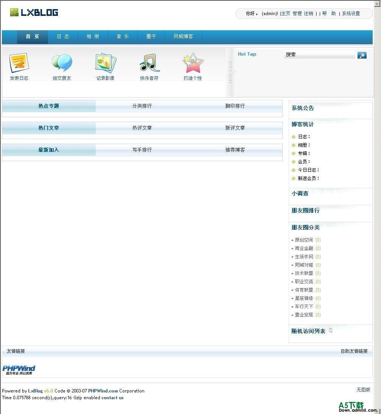Click the scrollbar up arrow

377,3
